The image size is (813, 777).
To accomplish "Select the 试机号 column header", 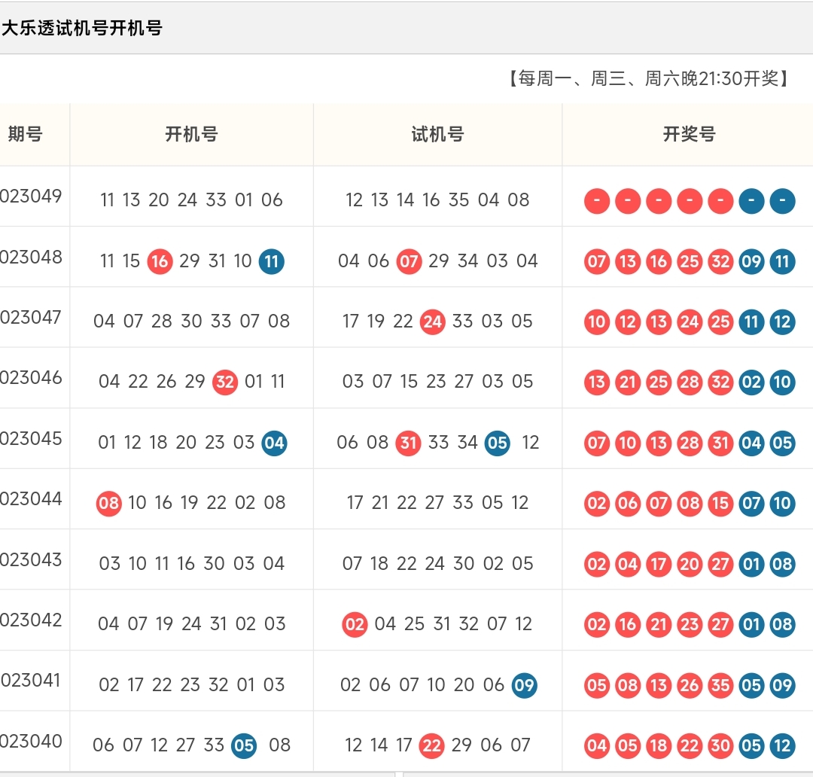I will (x=437, y=134).
